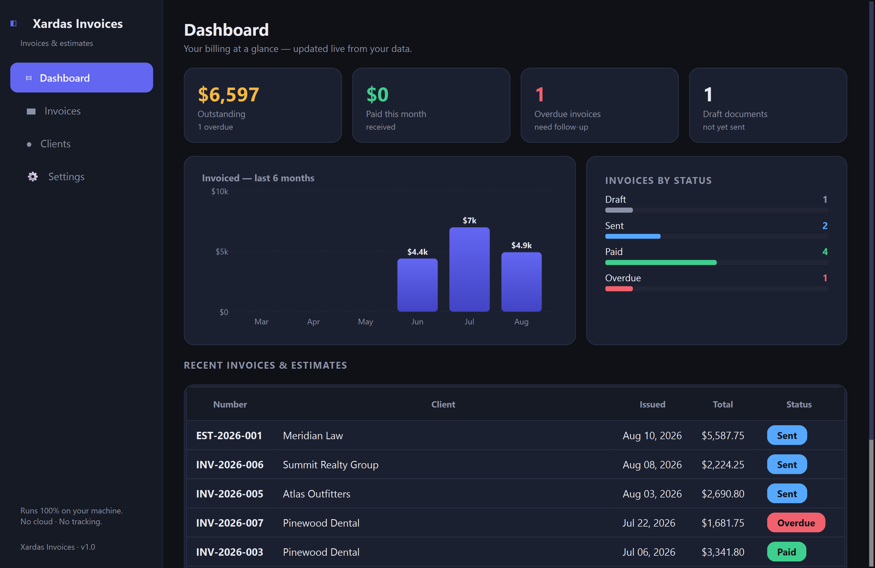This screenshot has width=875, height=568.
Task: Click the Xardas Invoices logo icon
Action: 14,23
